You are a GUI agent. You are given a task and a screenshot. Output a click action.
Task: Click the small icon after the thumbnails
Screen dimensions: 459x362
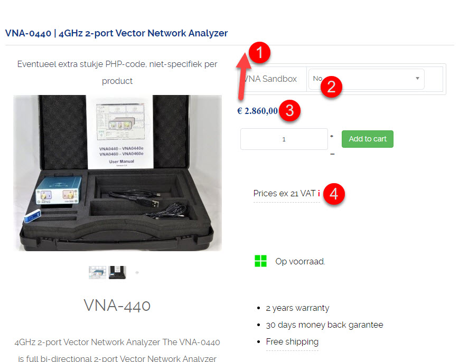click(x=137, y=272)
